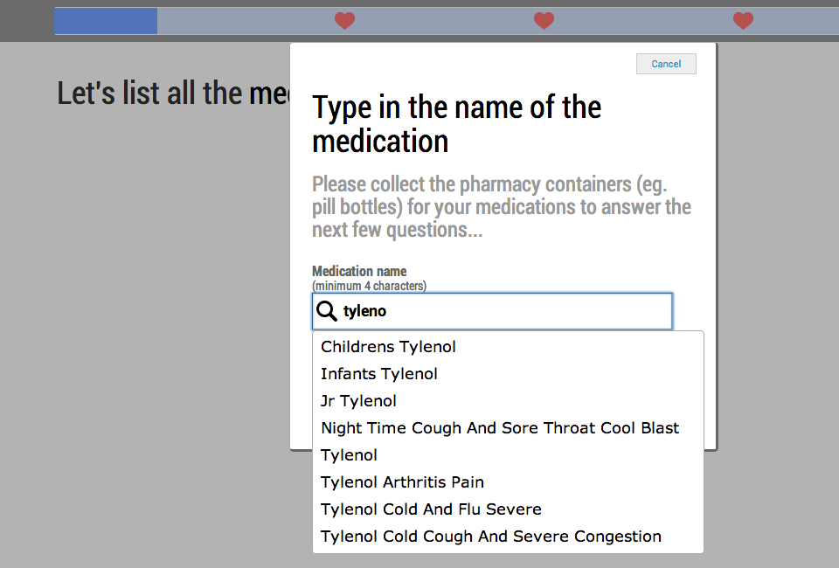Click the rightmost heart on progress bar
The height and width of the screenshot is (568, 839).
coord(743,21)
